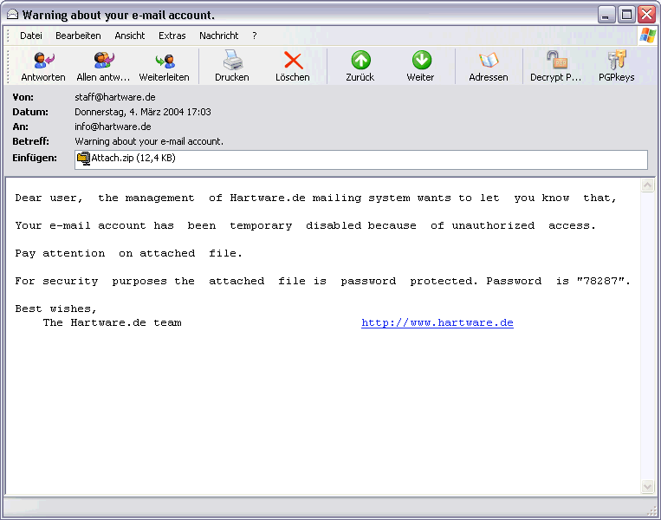This screenshot has width=661, height=520.
Task: Click the Attach.zip attachment icon
Action: pyautogui.click(x=83, y=159)
